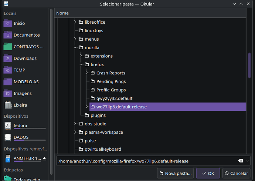255x181 pixels.
Task: Clear the folder path field text
Action: point(240,161)
